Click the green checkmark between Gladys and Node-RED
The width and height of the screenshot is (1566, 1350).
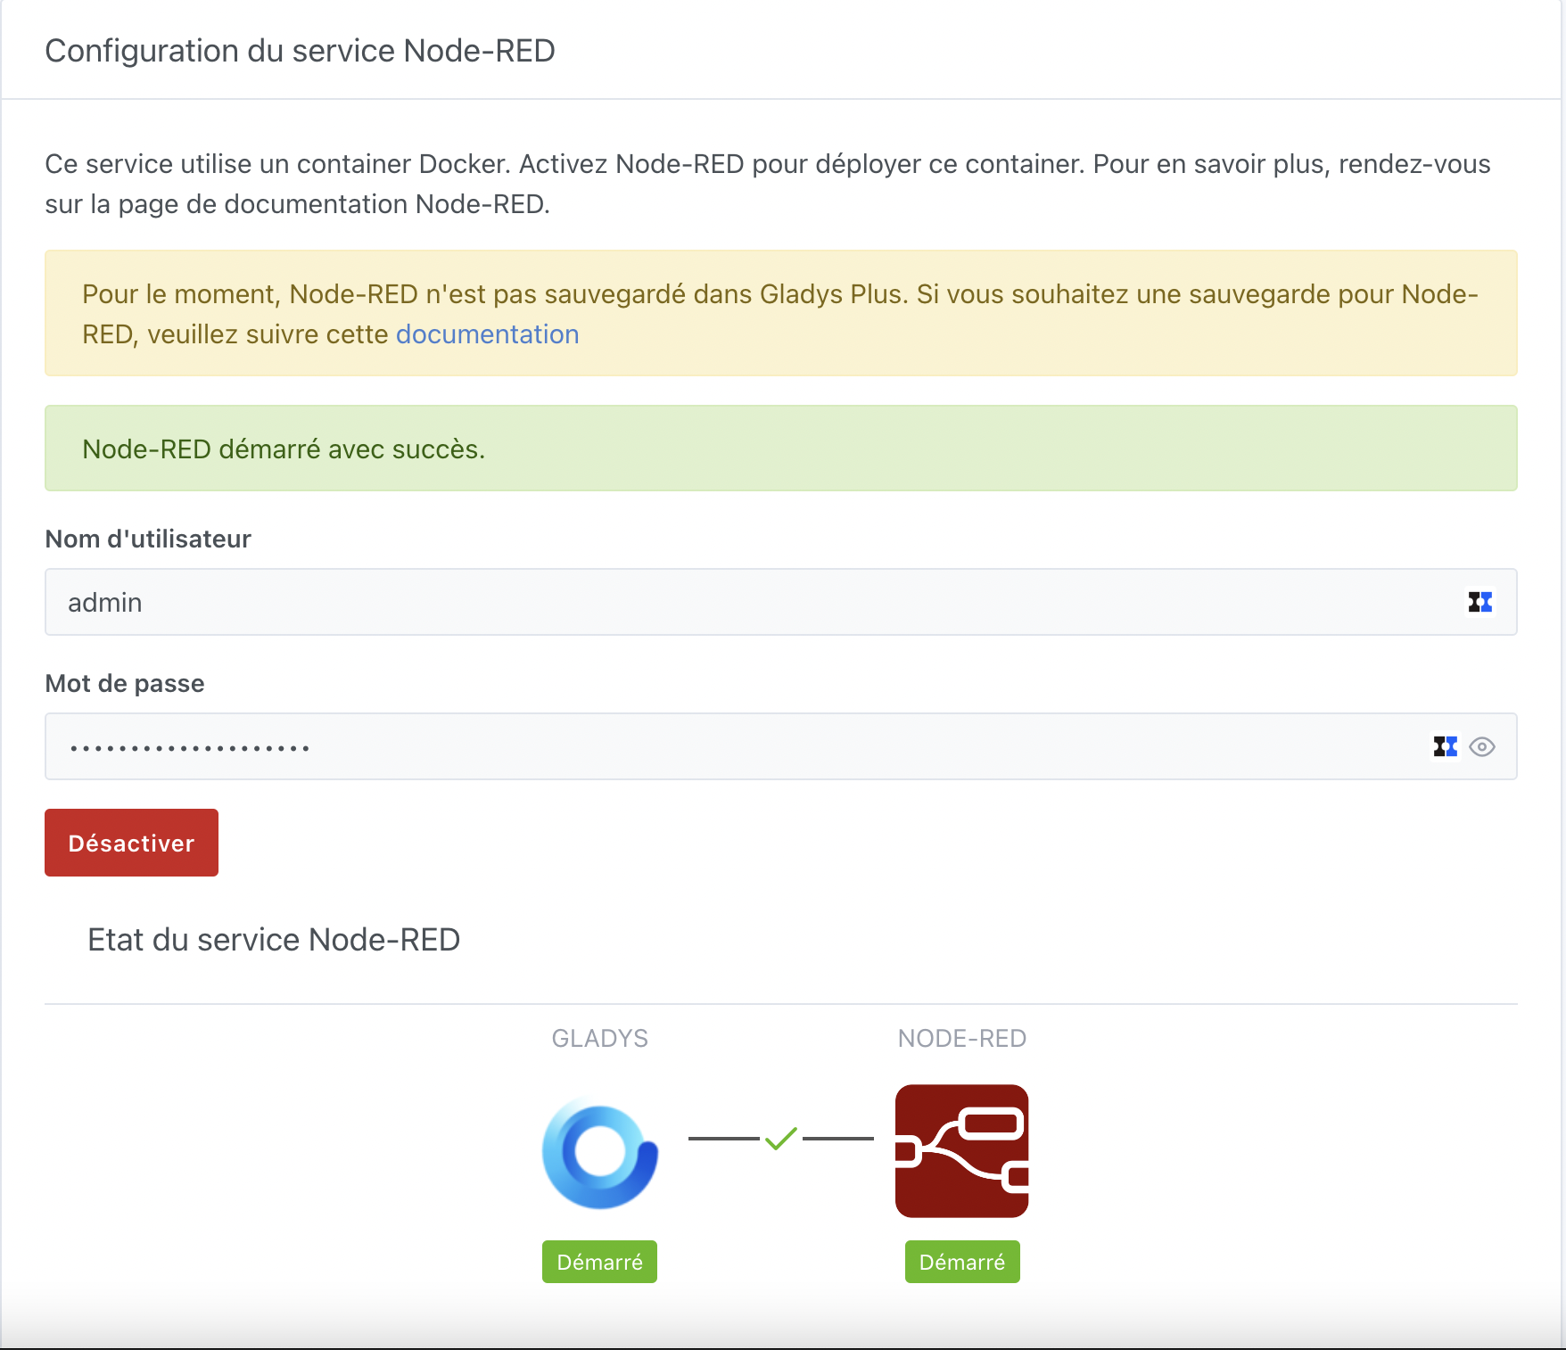(x=779, y=1139)
